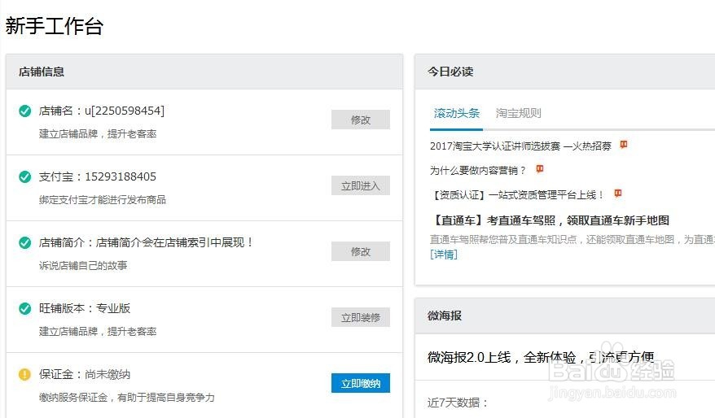Click green check icon beside 店铺名
This screenshot has width=715, height=418.
pos(25,111)
